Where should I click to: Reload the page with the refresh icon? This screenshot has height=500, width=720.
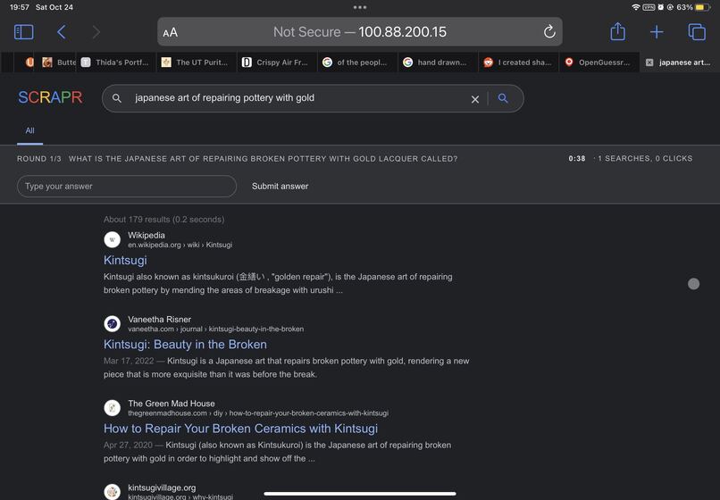[x=549, y=31]
